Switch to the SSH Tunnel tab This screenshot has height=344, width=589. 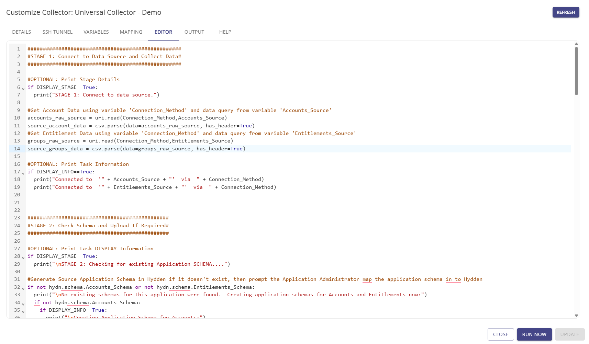point(57,32)
